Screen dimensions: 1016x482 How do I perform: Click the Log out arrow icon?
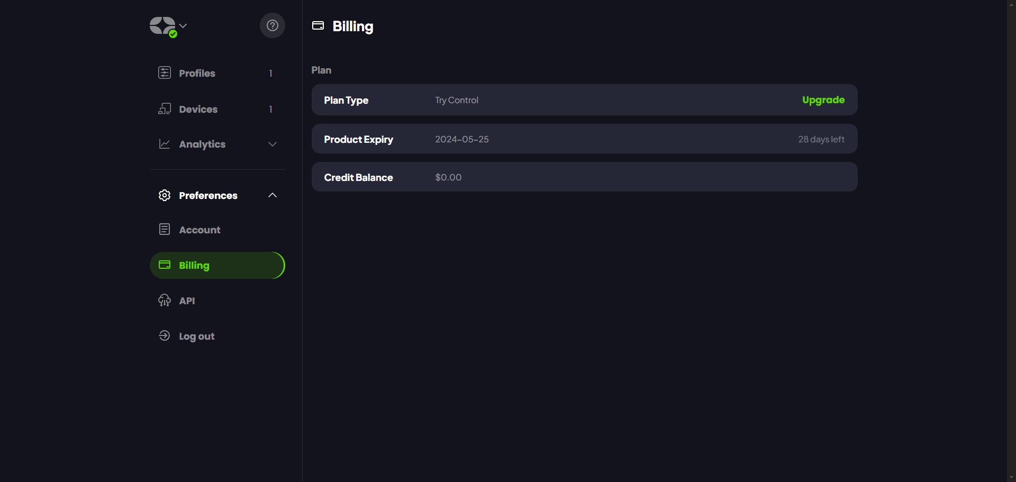coord(165,336)
